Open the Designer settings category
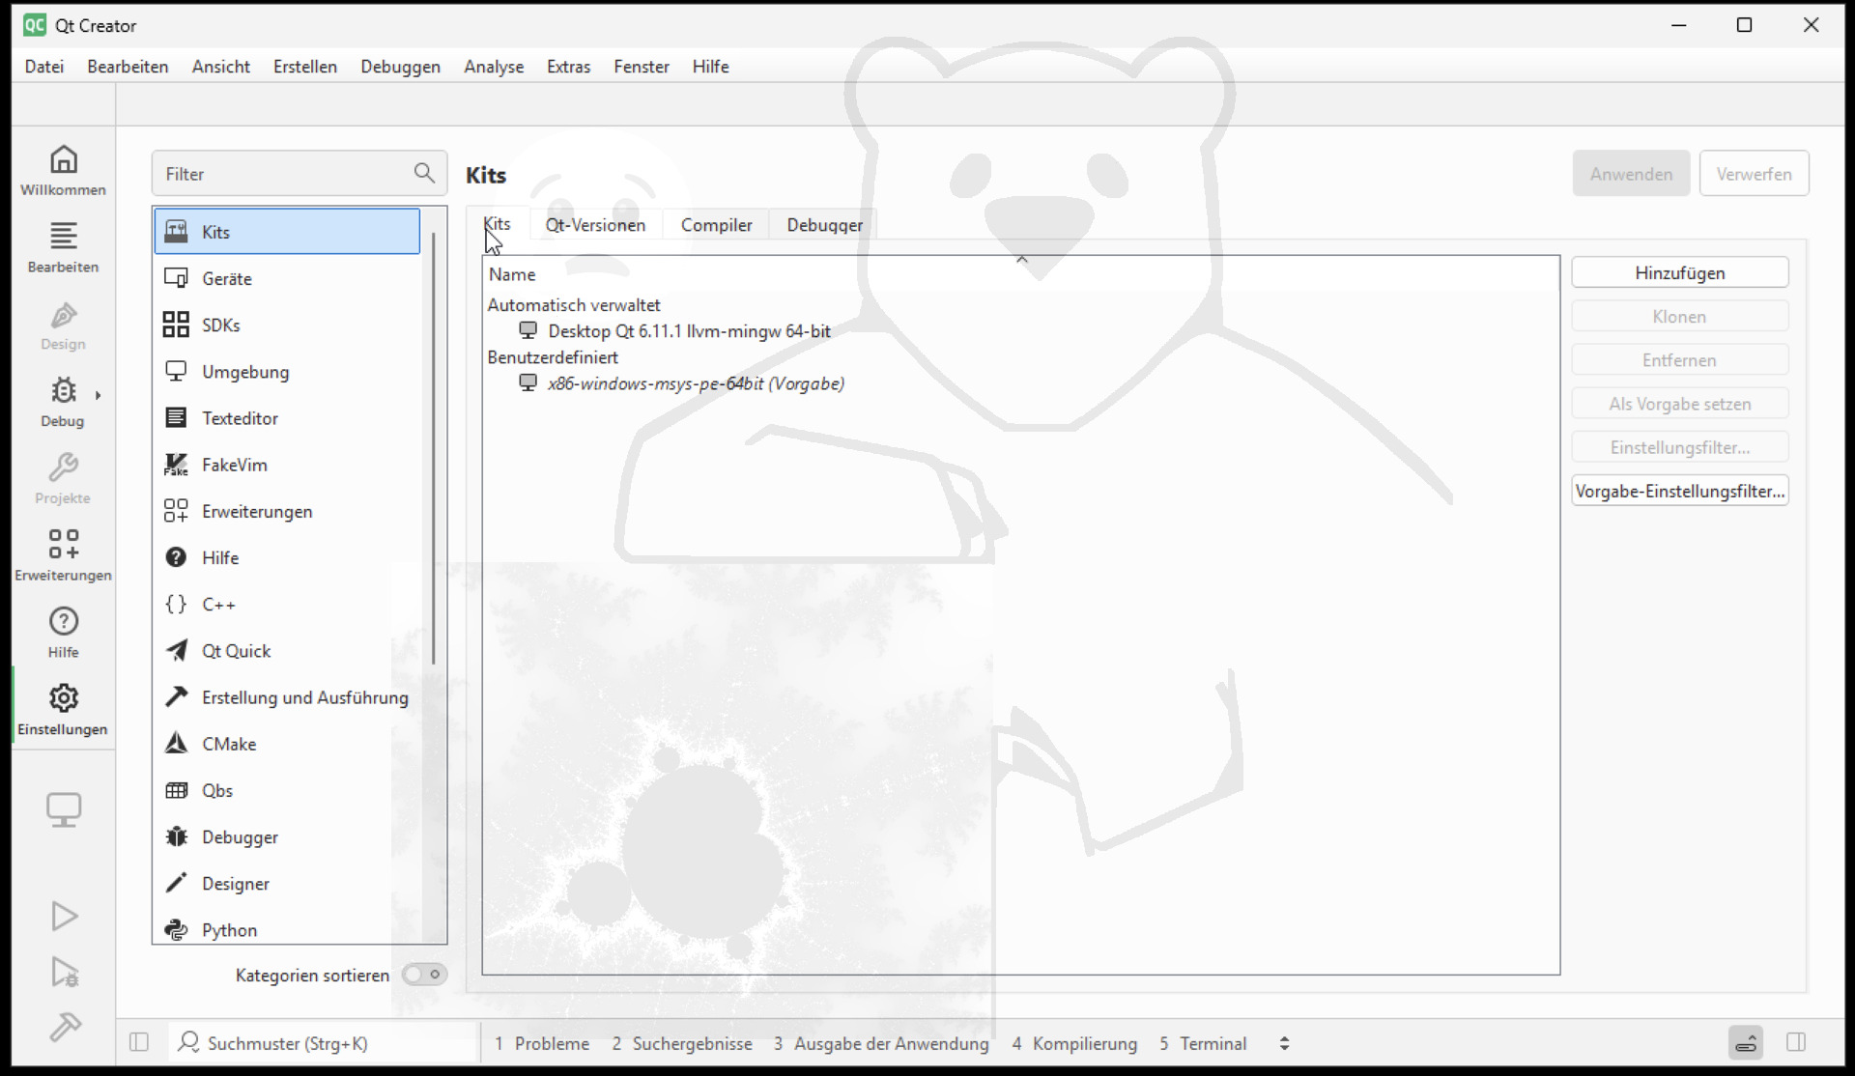This screenshot has height=1076, width=1855. coord(287,884)
